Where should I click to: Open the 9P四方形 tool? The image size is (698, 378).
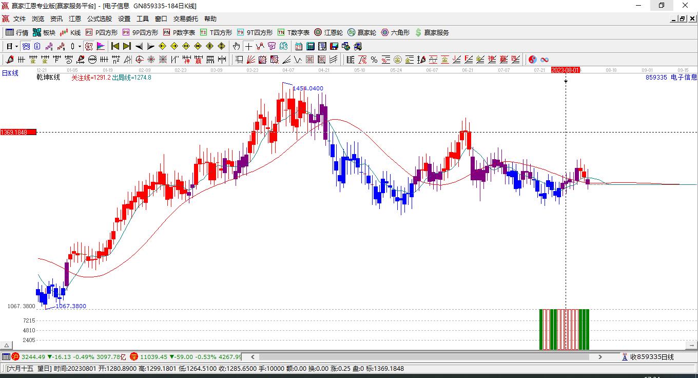click(x=140, y=32)
